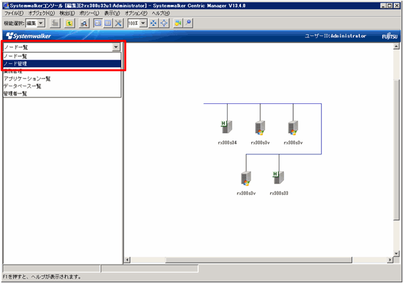
Task: Click the blue pin magnifier icon
Action: coord(188,24)
